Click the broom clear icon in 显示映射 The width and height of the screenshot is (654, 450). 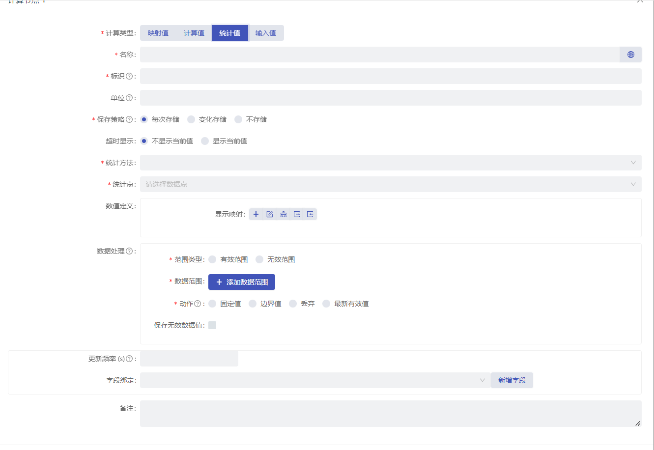click(284, 214)
